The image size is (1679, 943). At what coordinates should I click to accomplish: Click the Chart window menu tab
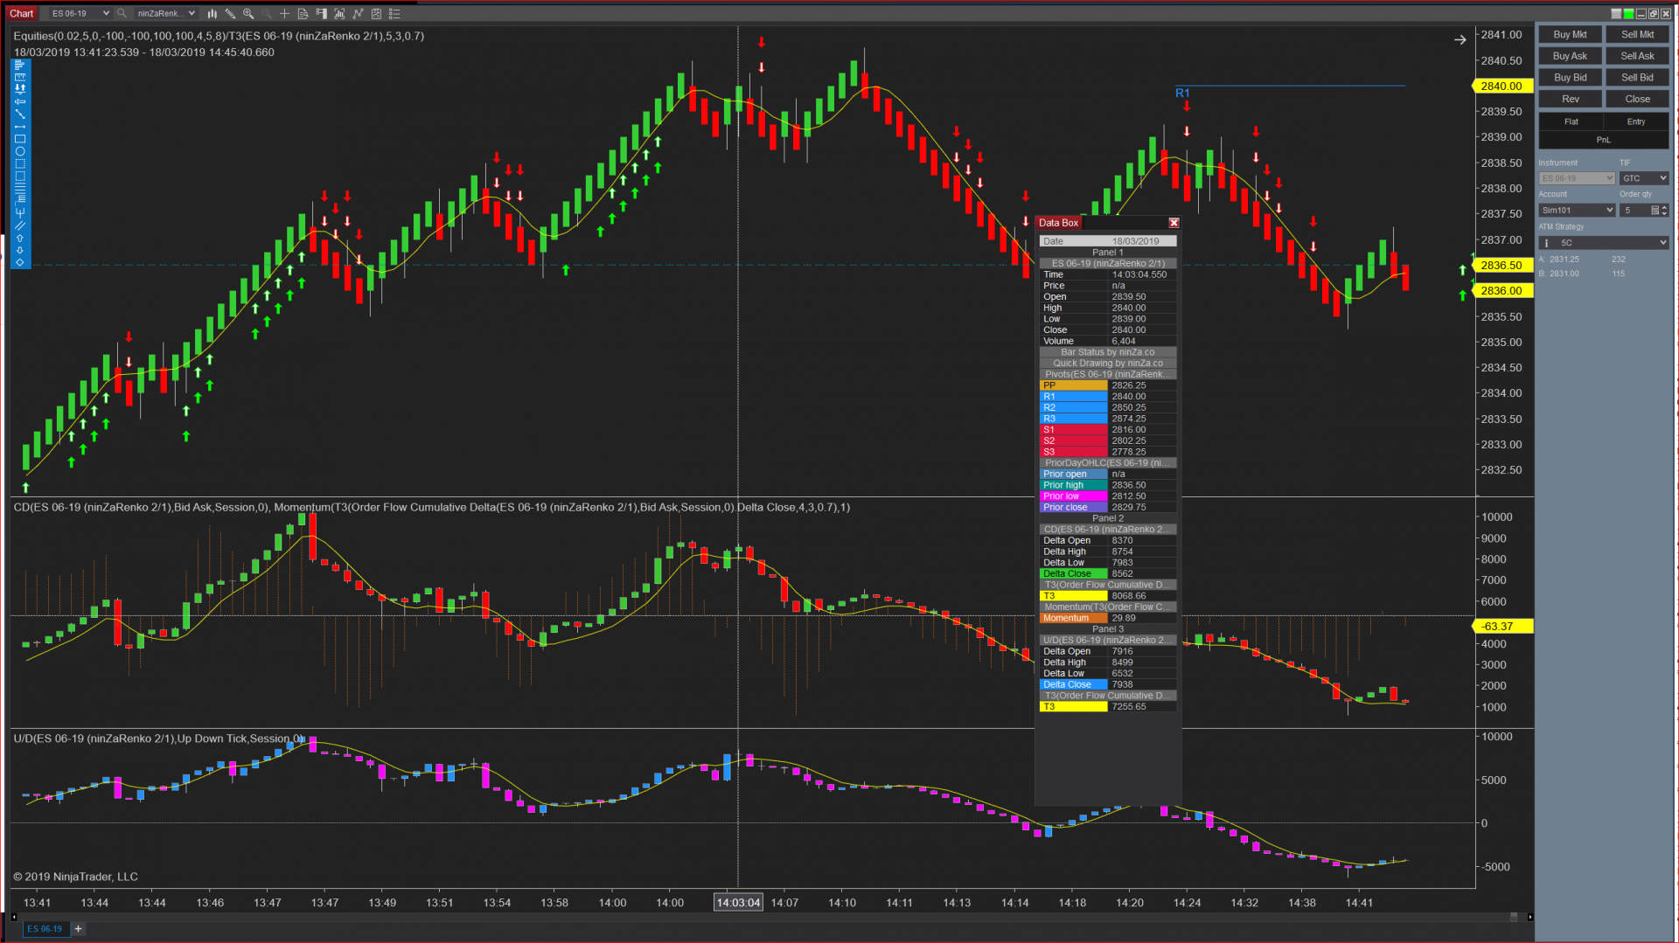tap(22, 13)
